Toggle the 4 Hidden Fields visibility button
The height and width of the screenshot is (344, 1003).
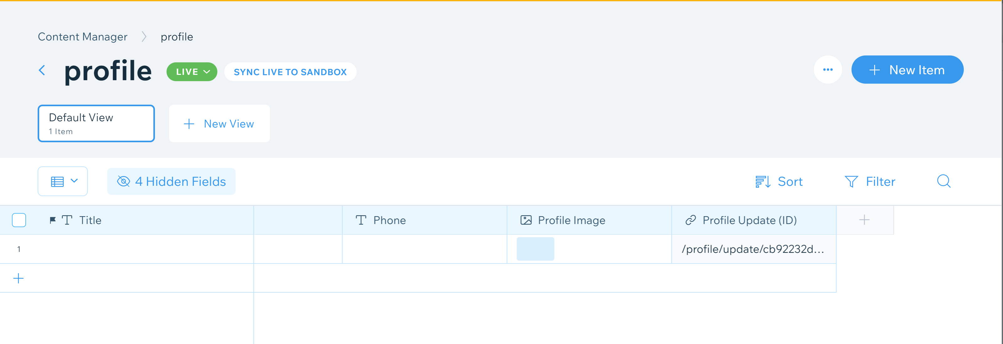coord(171,182)
